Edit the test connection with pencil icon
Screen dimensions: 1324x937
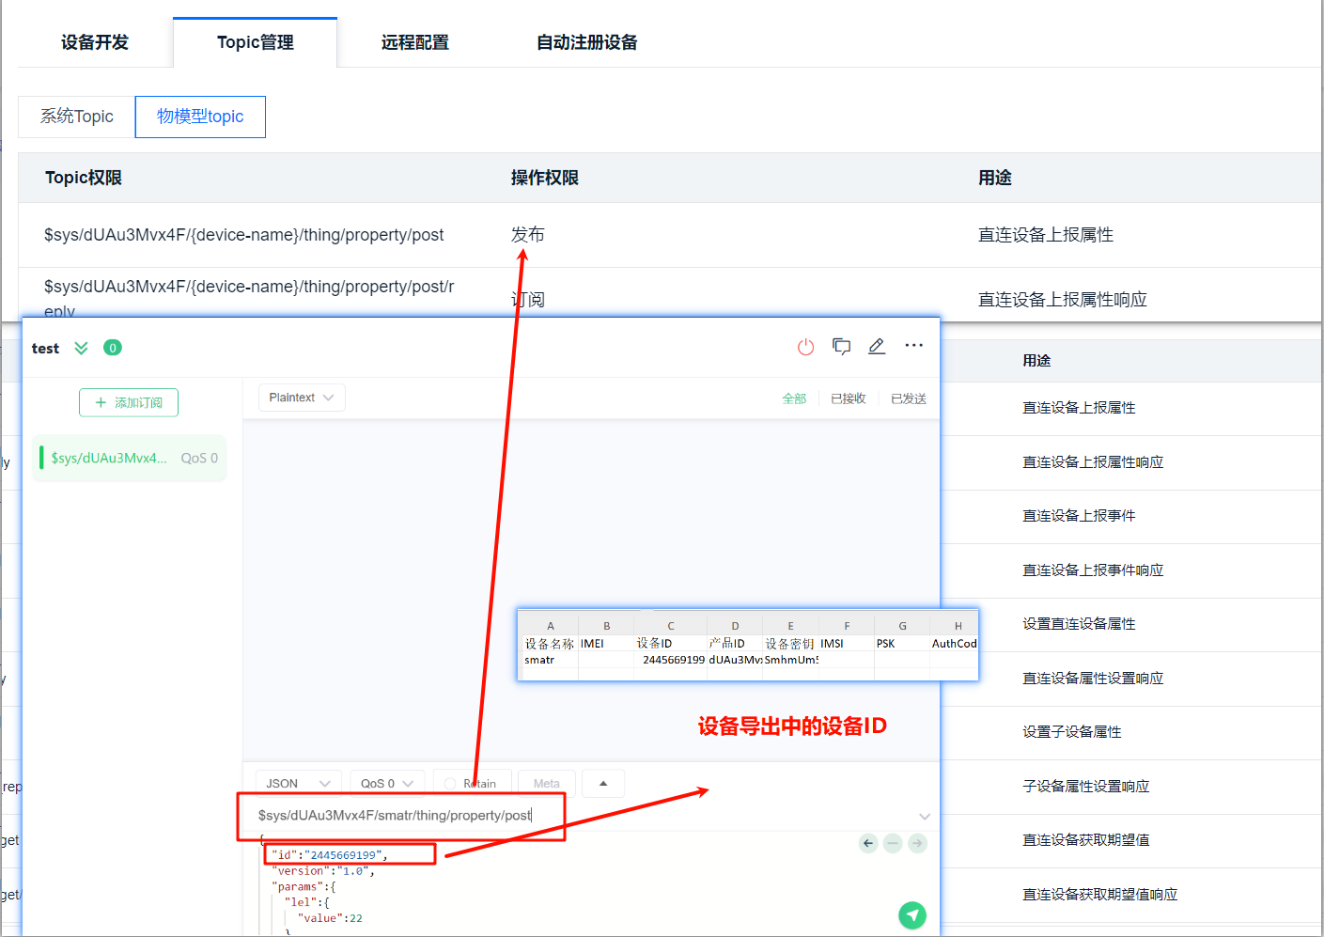click(x=877, y=346)
